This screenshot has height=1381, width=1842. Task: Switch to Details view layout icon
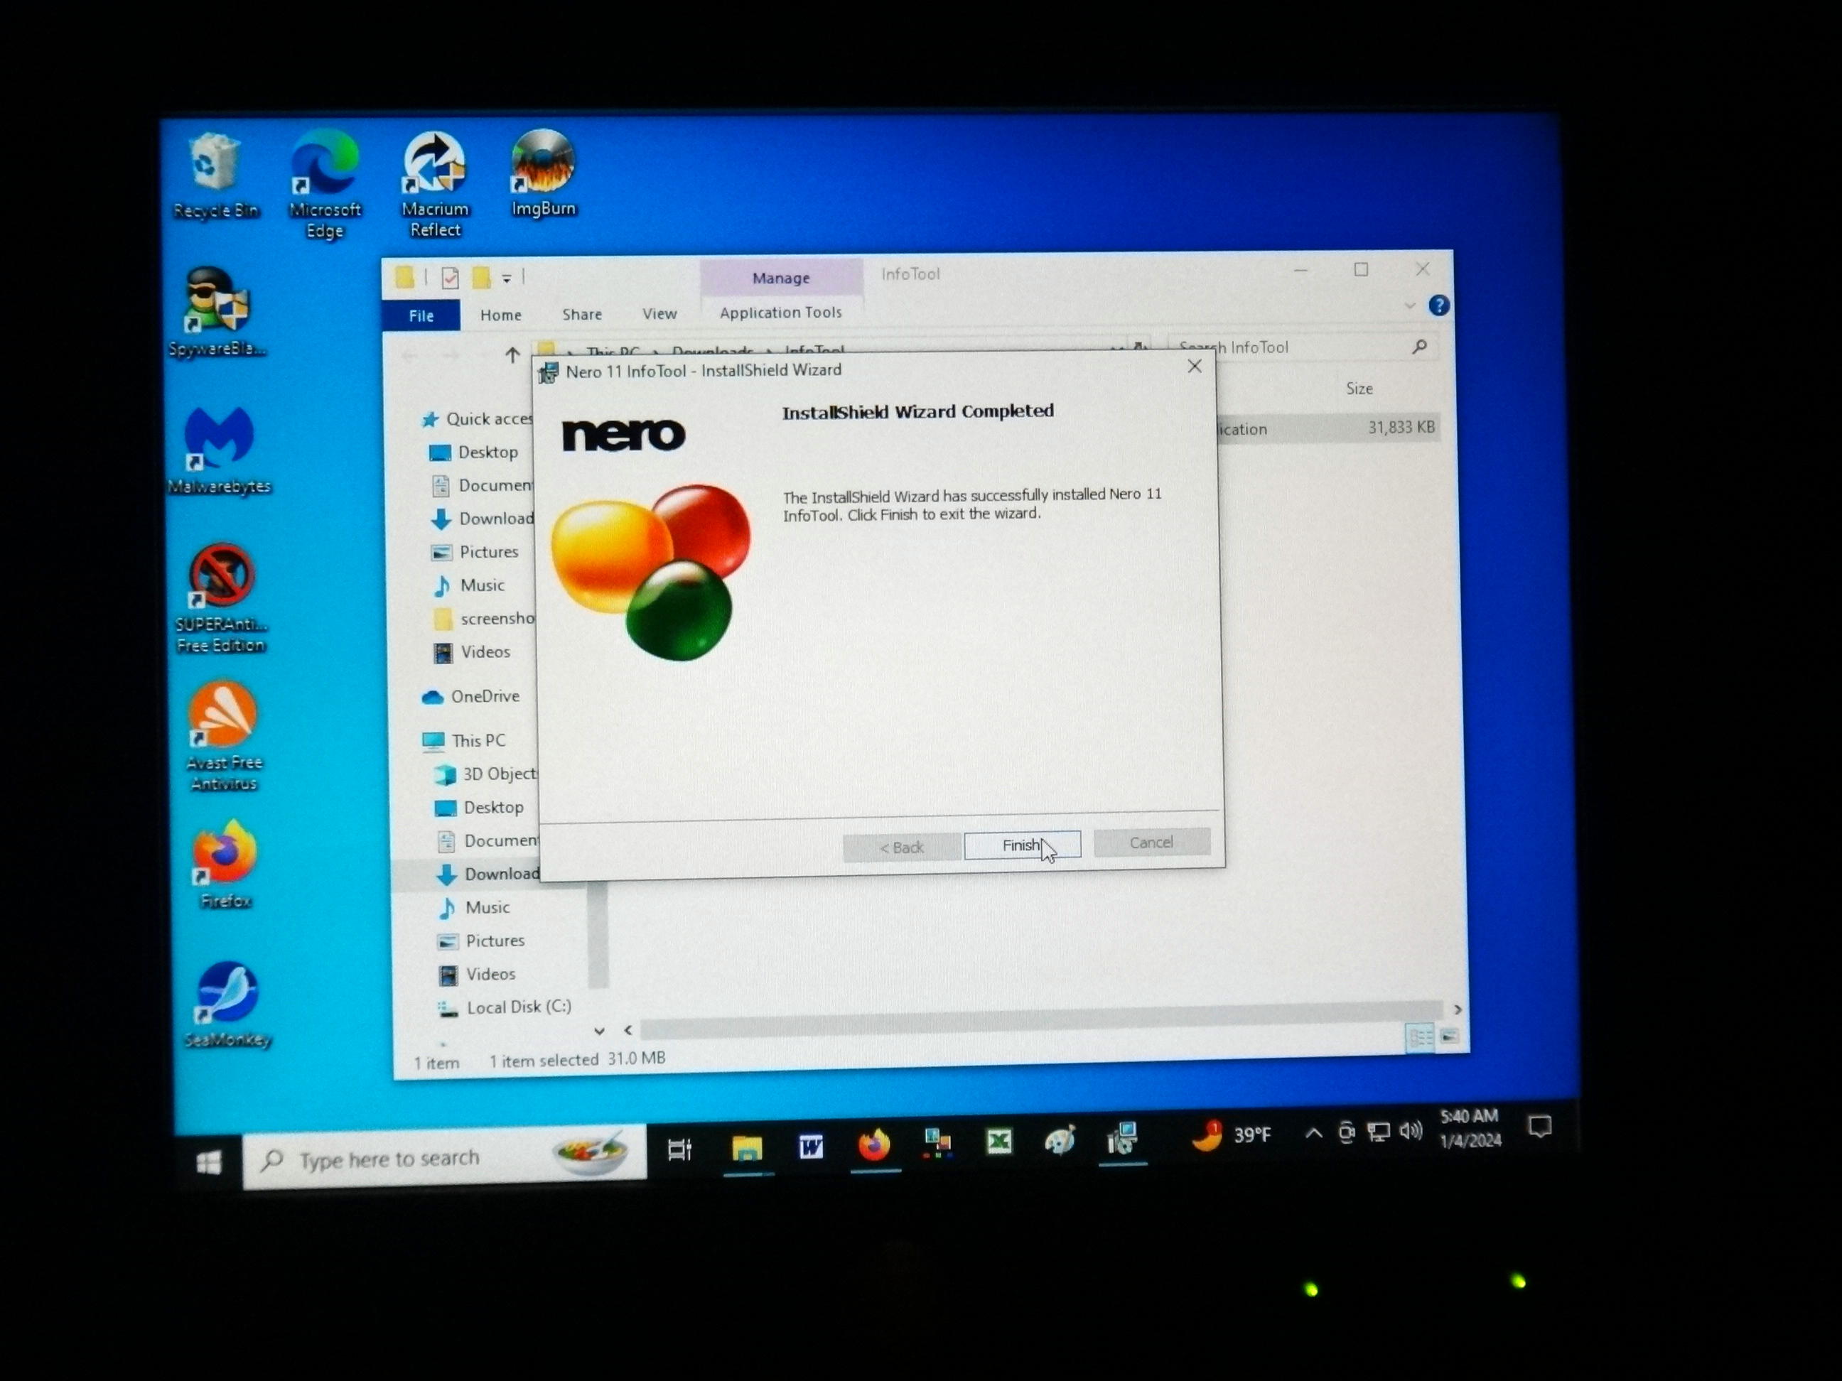[1419, 1037]
